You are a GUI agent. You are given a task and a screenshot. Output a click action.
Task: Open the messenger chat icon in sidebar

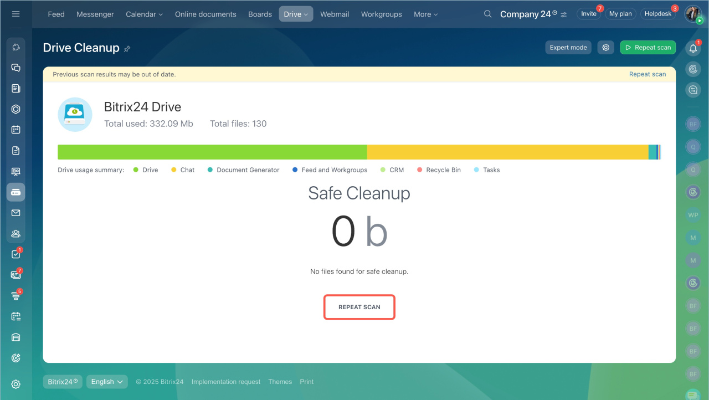pyautogui.click(x=16, y=68)
